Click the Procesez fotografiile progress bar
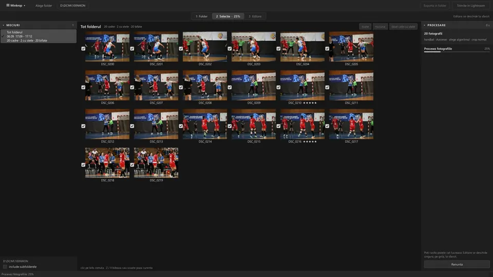Image resolution: width=493 pixels, height=277 pixels. 457,51
